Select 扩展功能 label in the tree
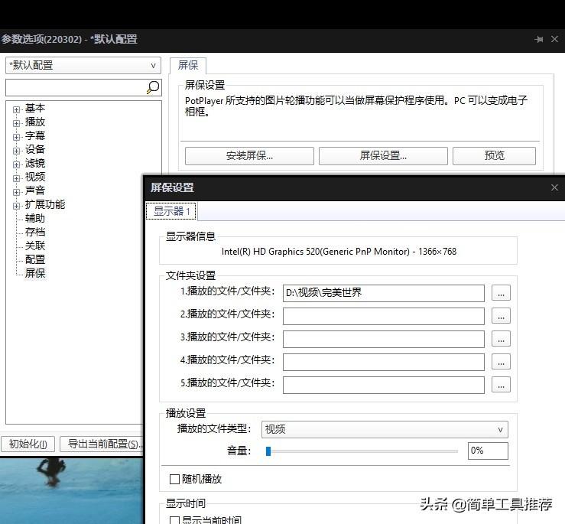The width and height of the screenshot is (565, 524). (x=45, y=204)
